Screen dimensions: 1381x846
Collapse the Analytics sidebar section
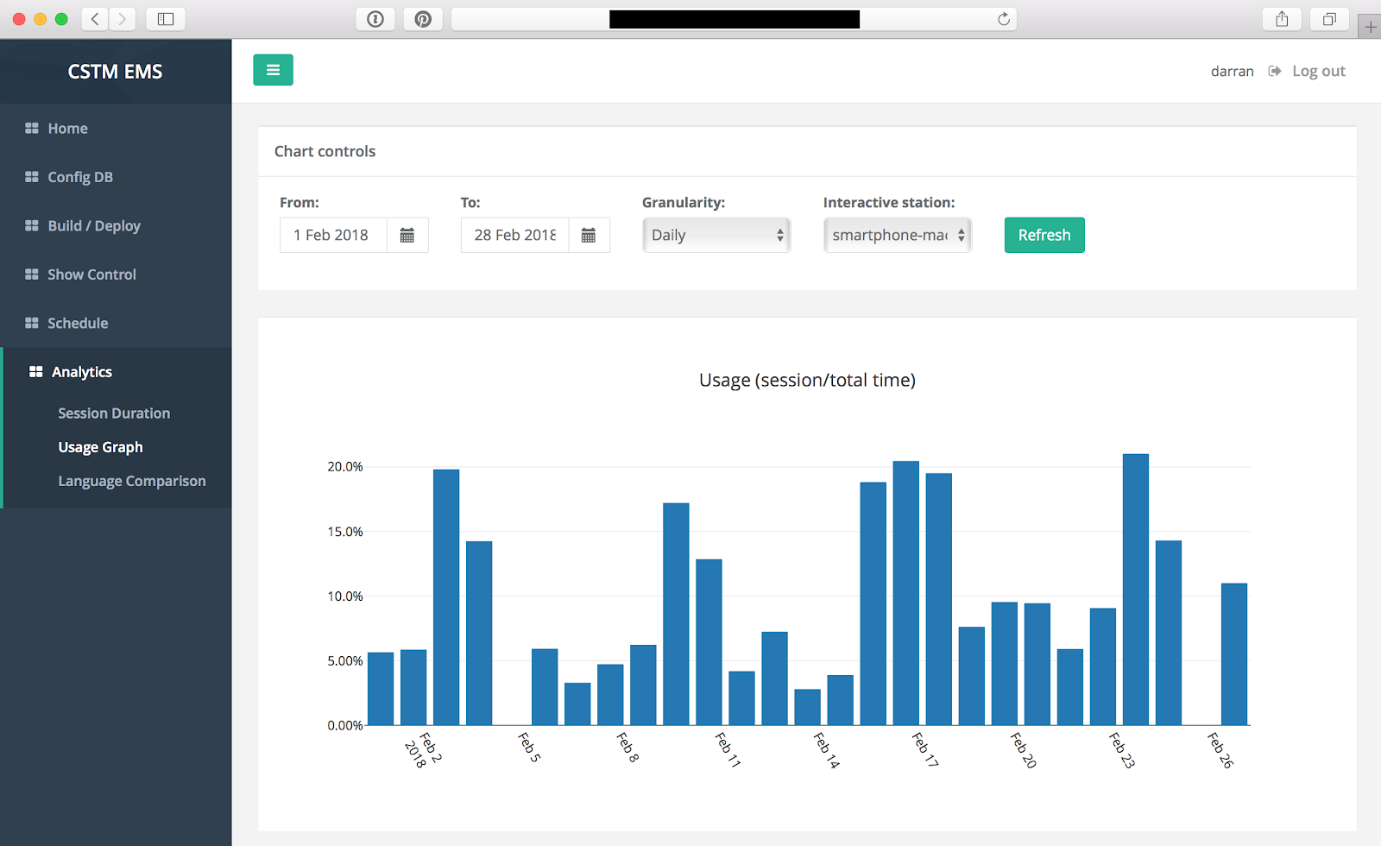82,372
